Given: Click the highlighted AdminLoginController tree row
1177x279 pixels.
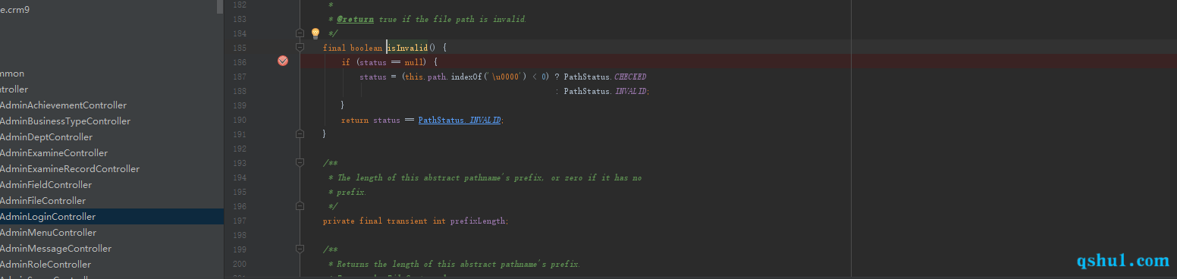Looking at the screenshot, I should tap(111, 217).
